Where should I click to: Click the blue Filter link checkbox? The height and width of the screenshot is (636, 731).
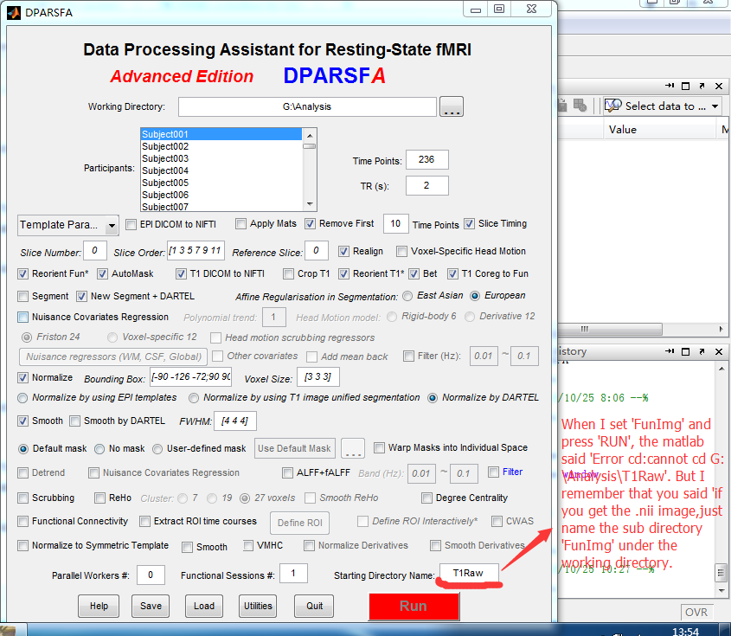493,472
